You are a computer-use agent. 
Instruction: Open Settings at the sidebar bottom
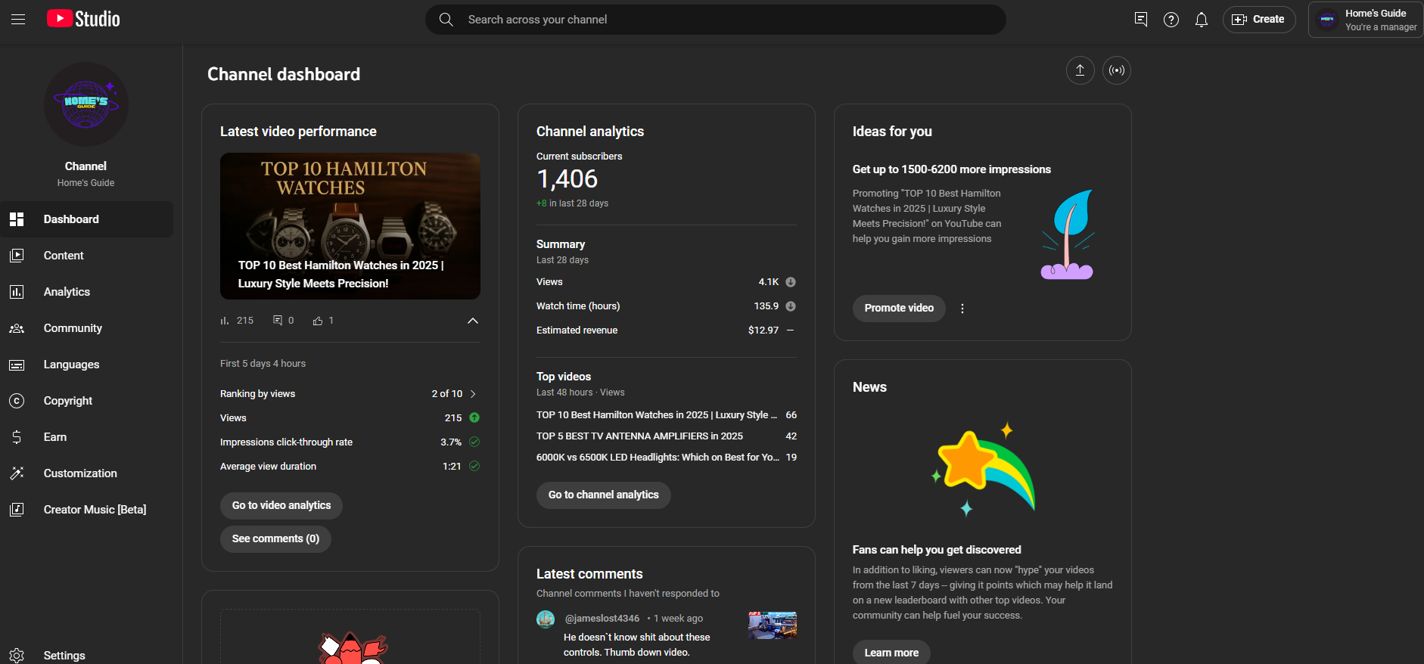point(86,655)
